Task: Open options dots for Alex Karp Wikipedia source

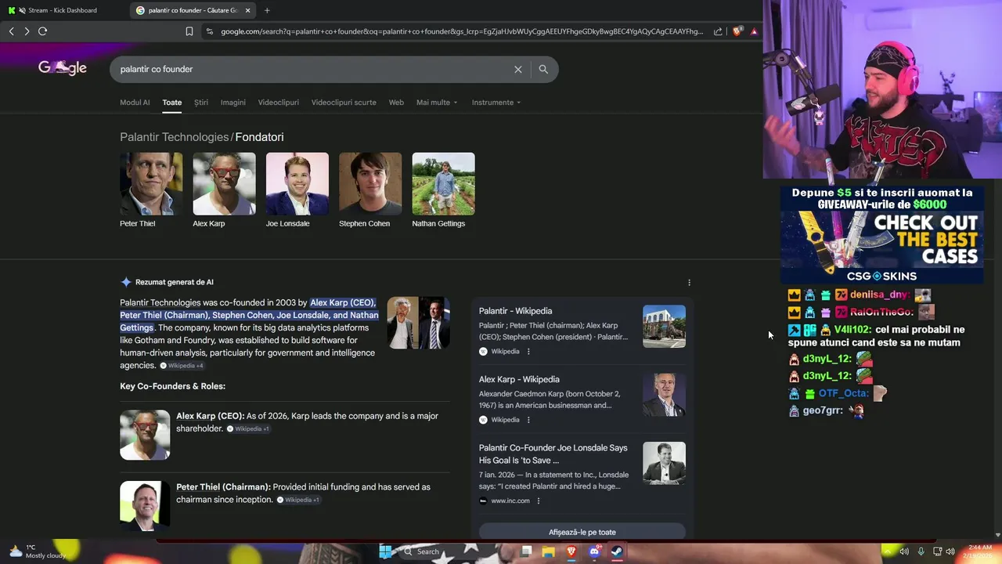Action: coord(528,420)
